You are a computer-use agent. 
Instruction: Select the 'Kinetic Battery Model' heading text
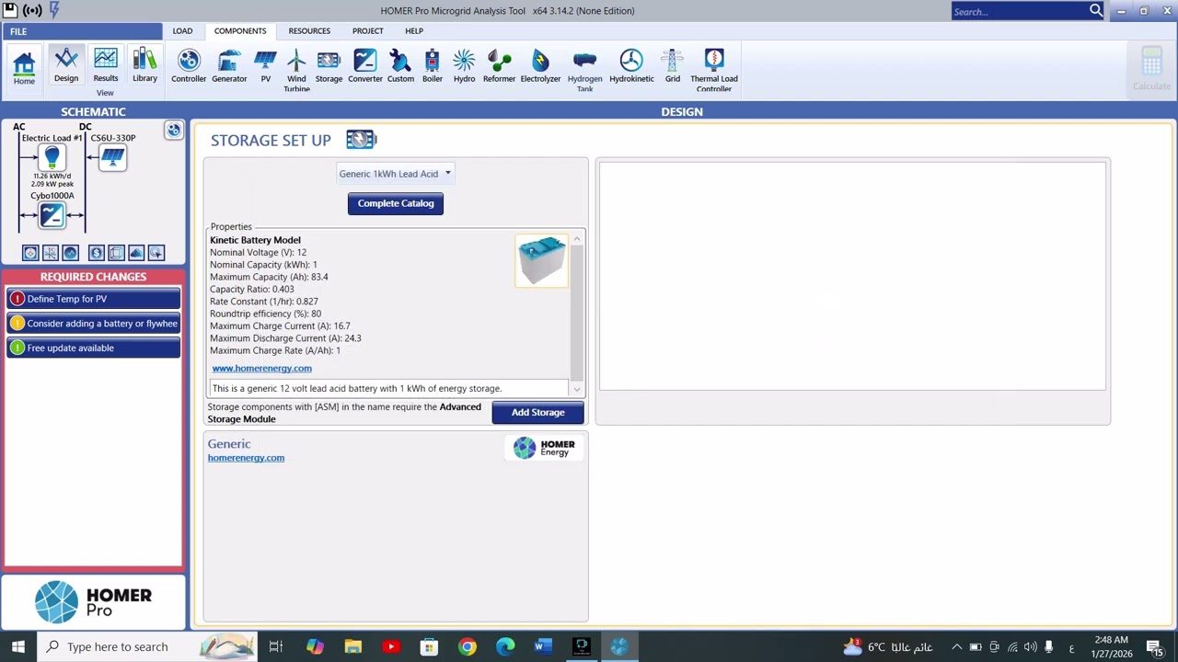point(255,240)
